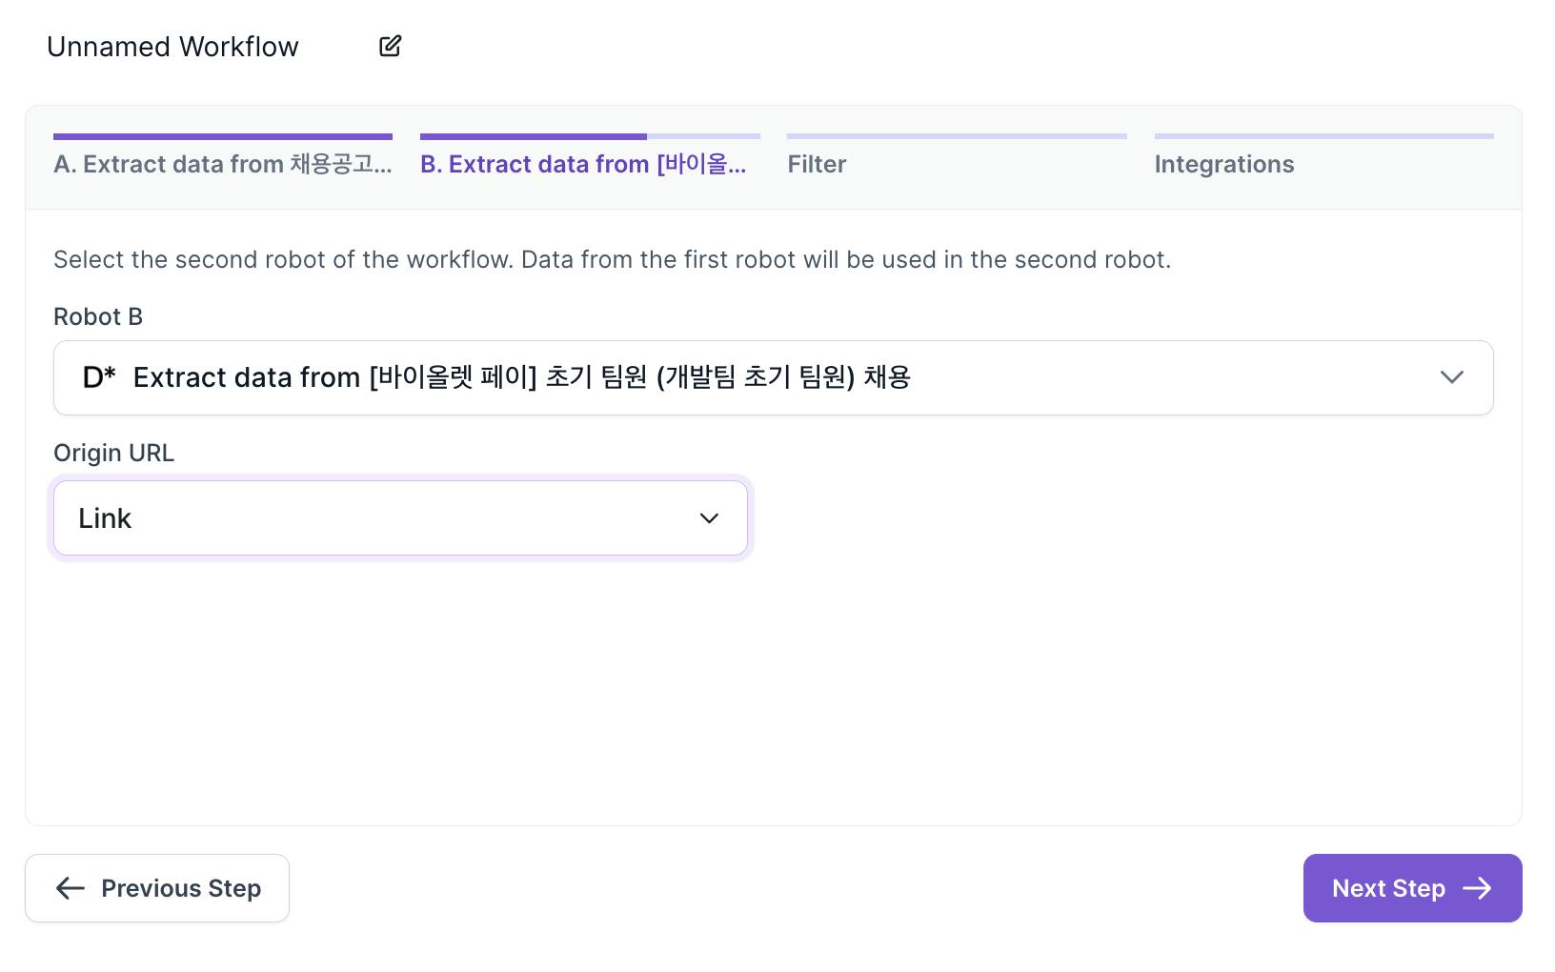Go to the Filter step tab
This screenshot has width=1555, height=972.
(957, 156)
